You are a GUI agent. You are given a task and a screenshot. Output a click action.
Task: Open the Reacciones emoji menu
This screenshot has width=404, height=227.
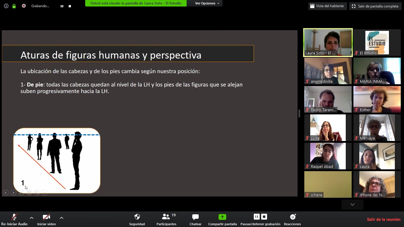click(293, 217)
